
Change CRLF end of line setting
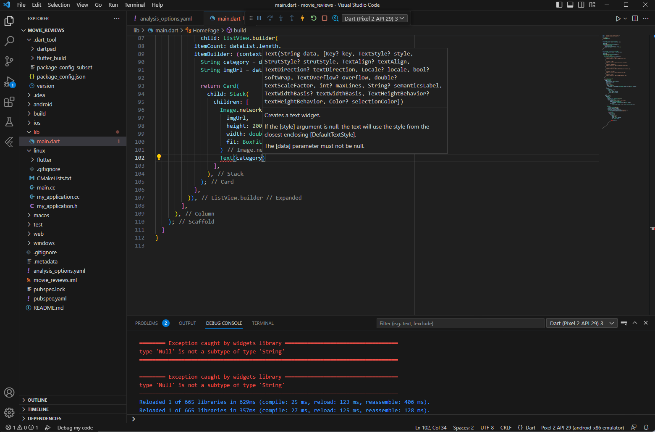click(x=506, y=427)
